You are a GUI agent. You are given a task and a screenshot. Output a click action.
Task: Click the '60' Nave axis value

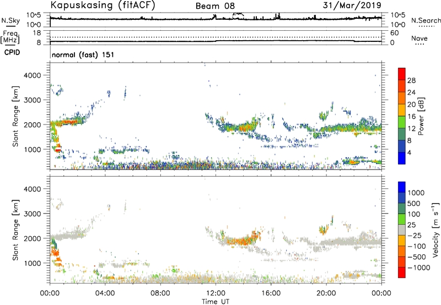click(x=394, y=33)
